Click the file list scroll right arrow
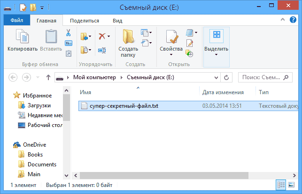This screenshot has height=194, width=302. tap(294, 176)
